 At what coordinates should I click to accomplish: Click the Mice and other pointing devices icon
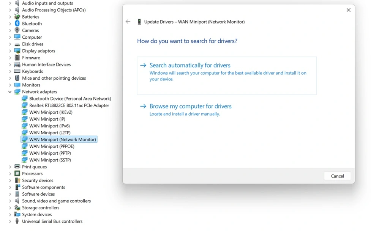coord(17,78)
